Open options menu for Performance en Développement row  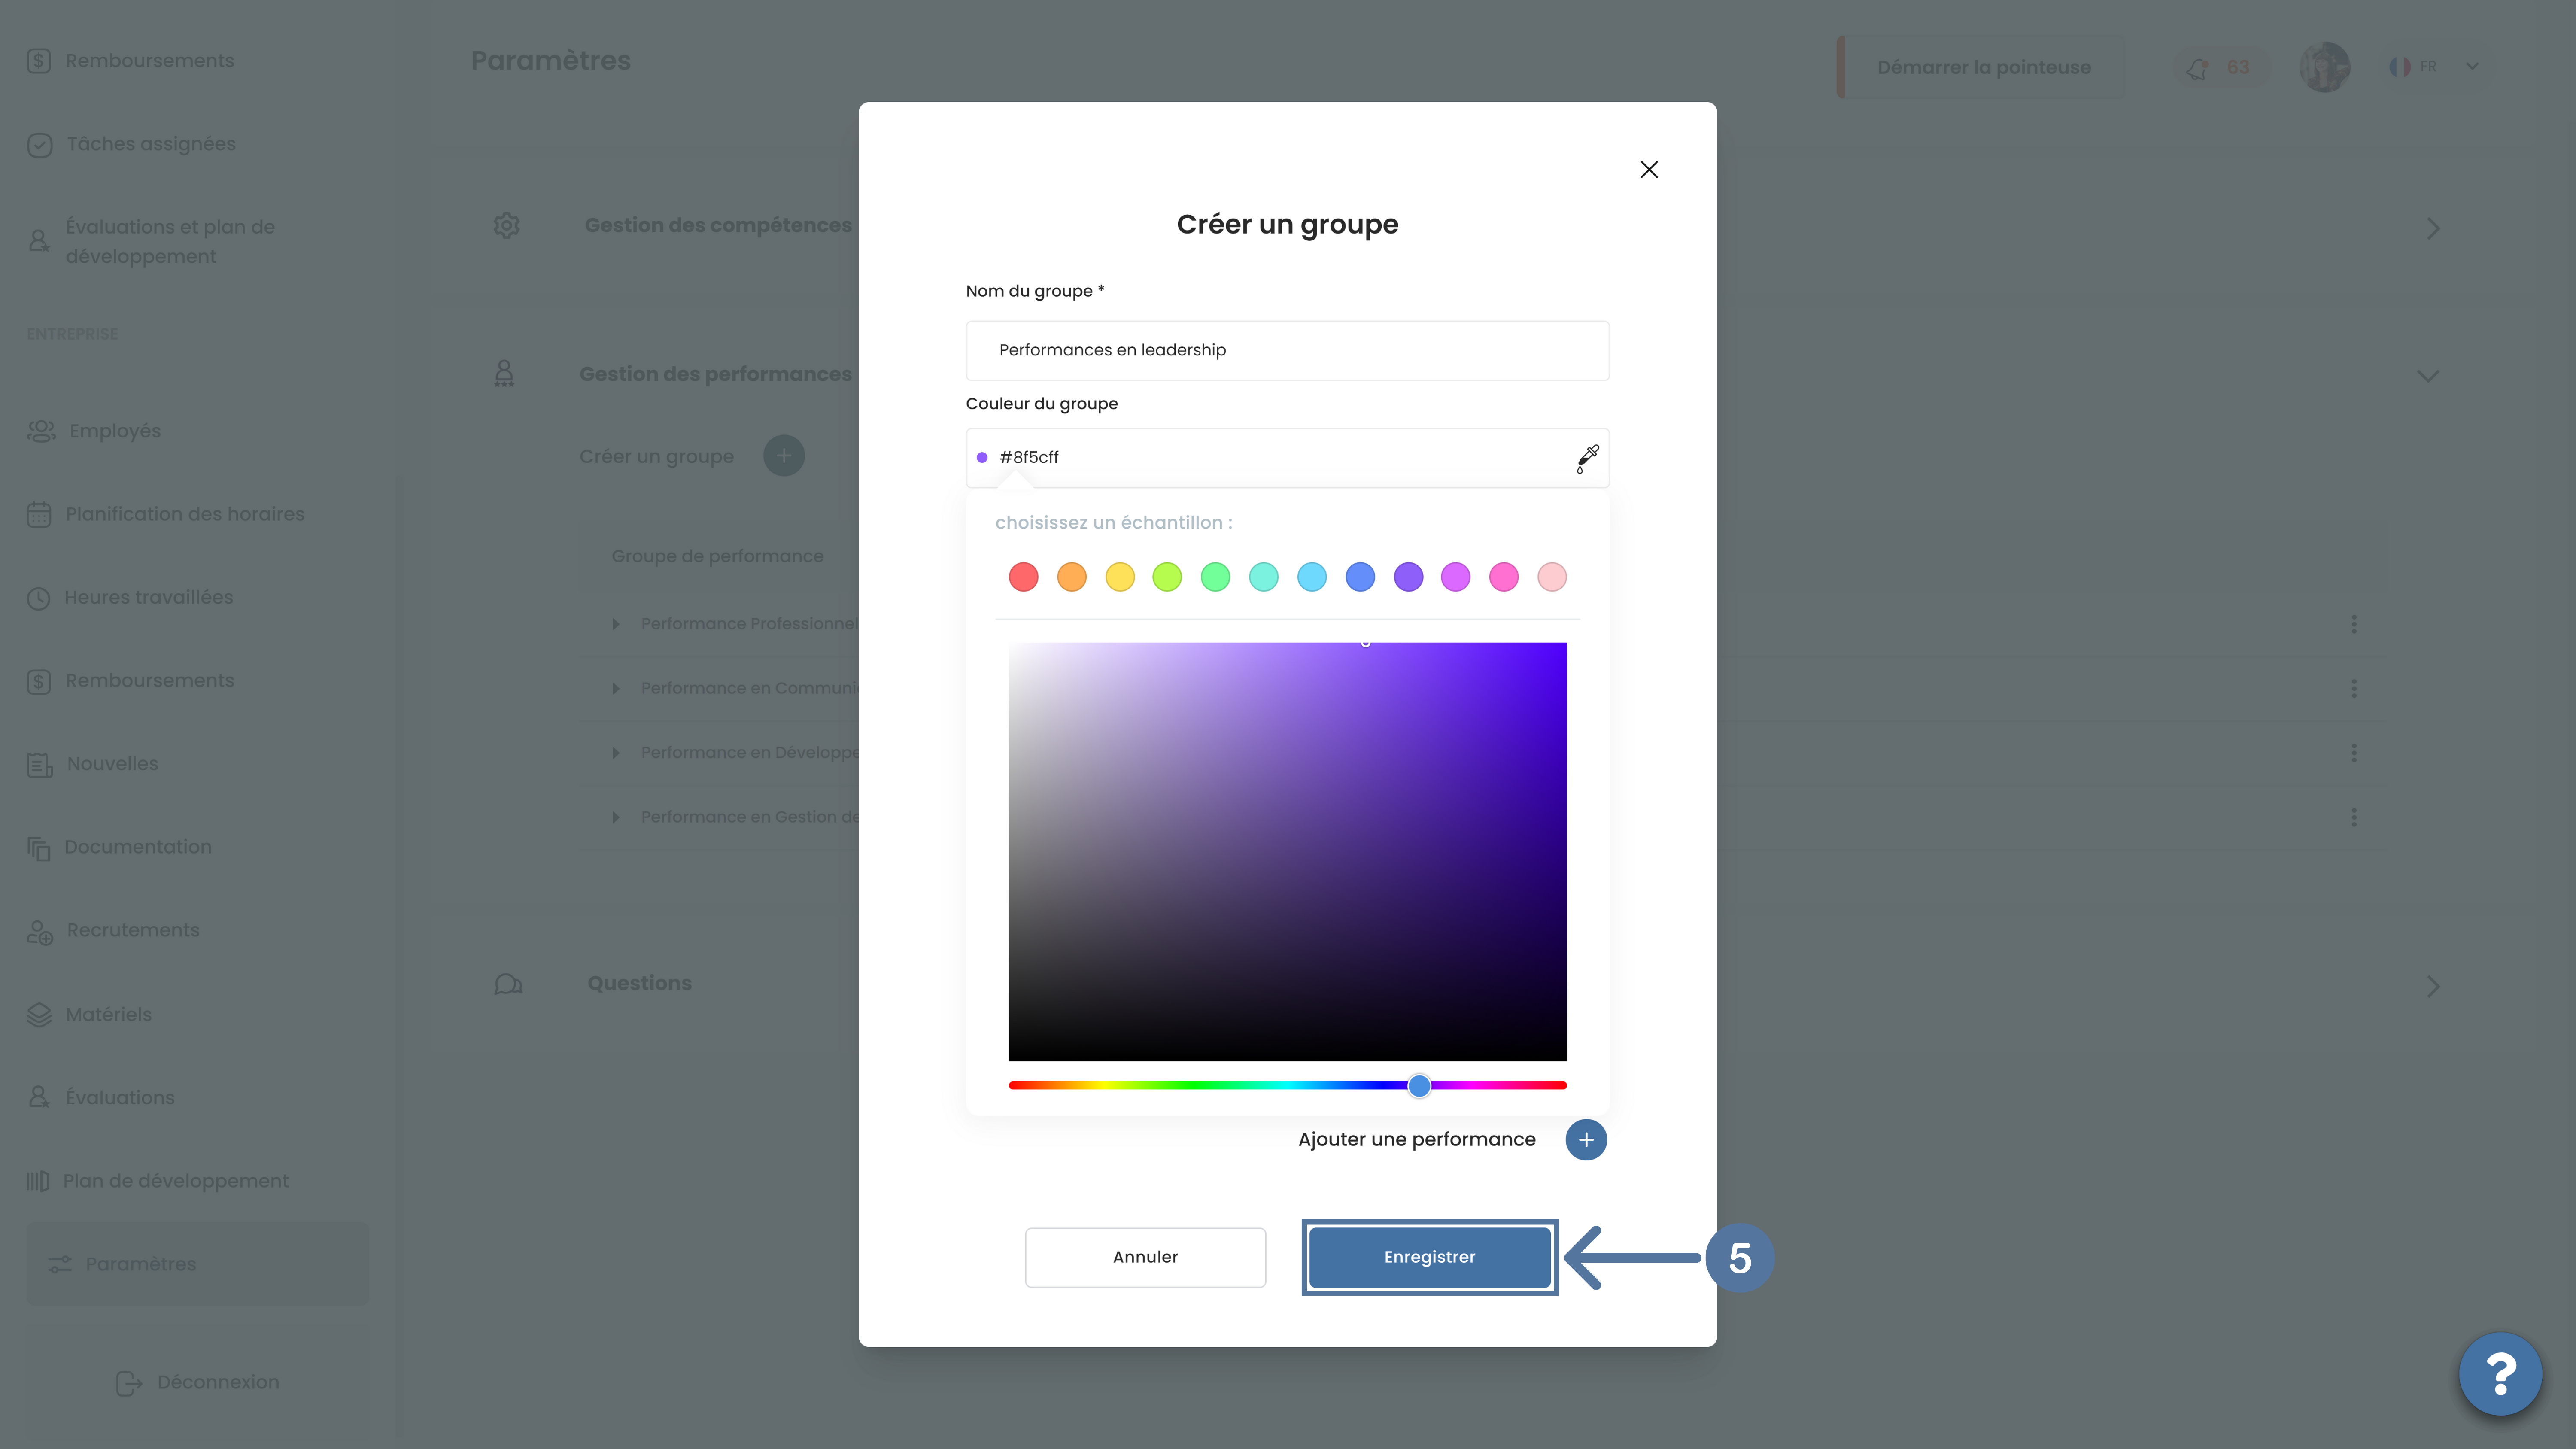point(2354,753)
